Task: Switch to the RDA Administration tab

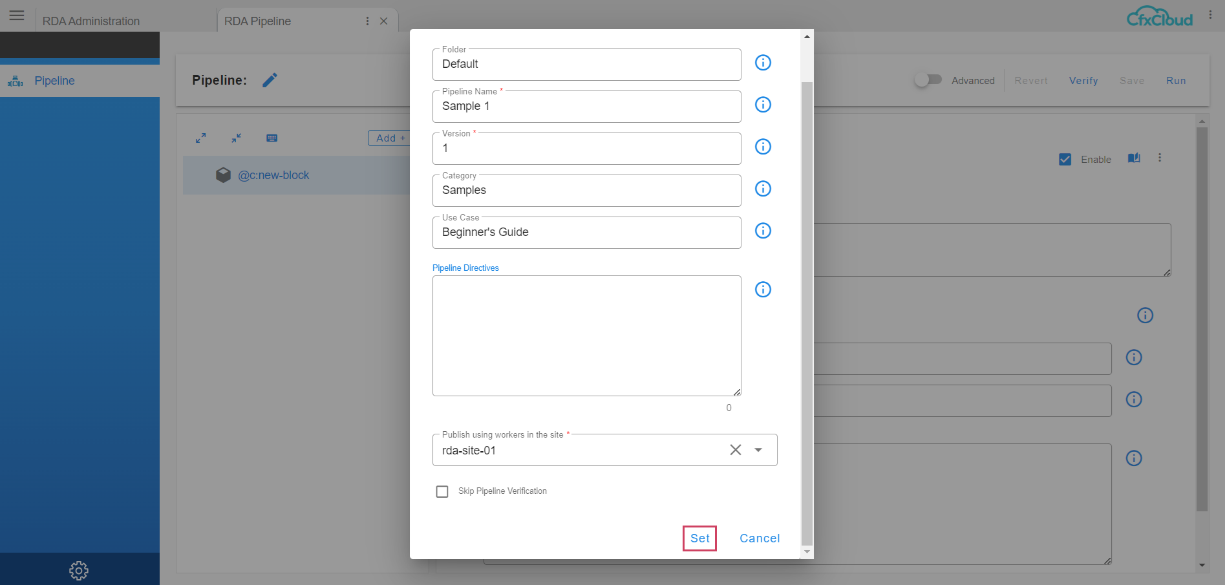Action: [91, 21]
